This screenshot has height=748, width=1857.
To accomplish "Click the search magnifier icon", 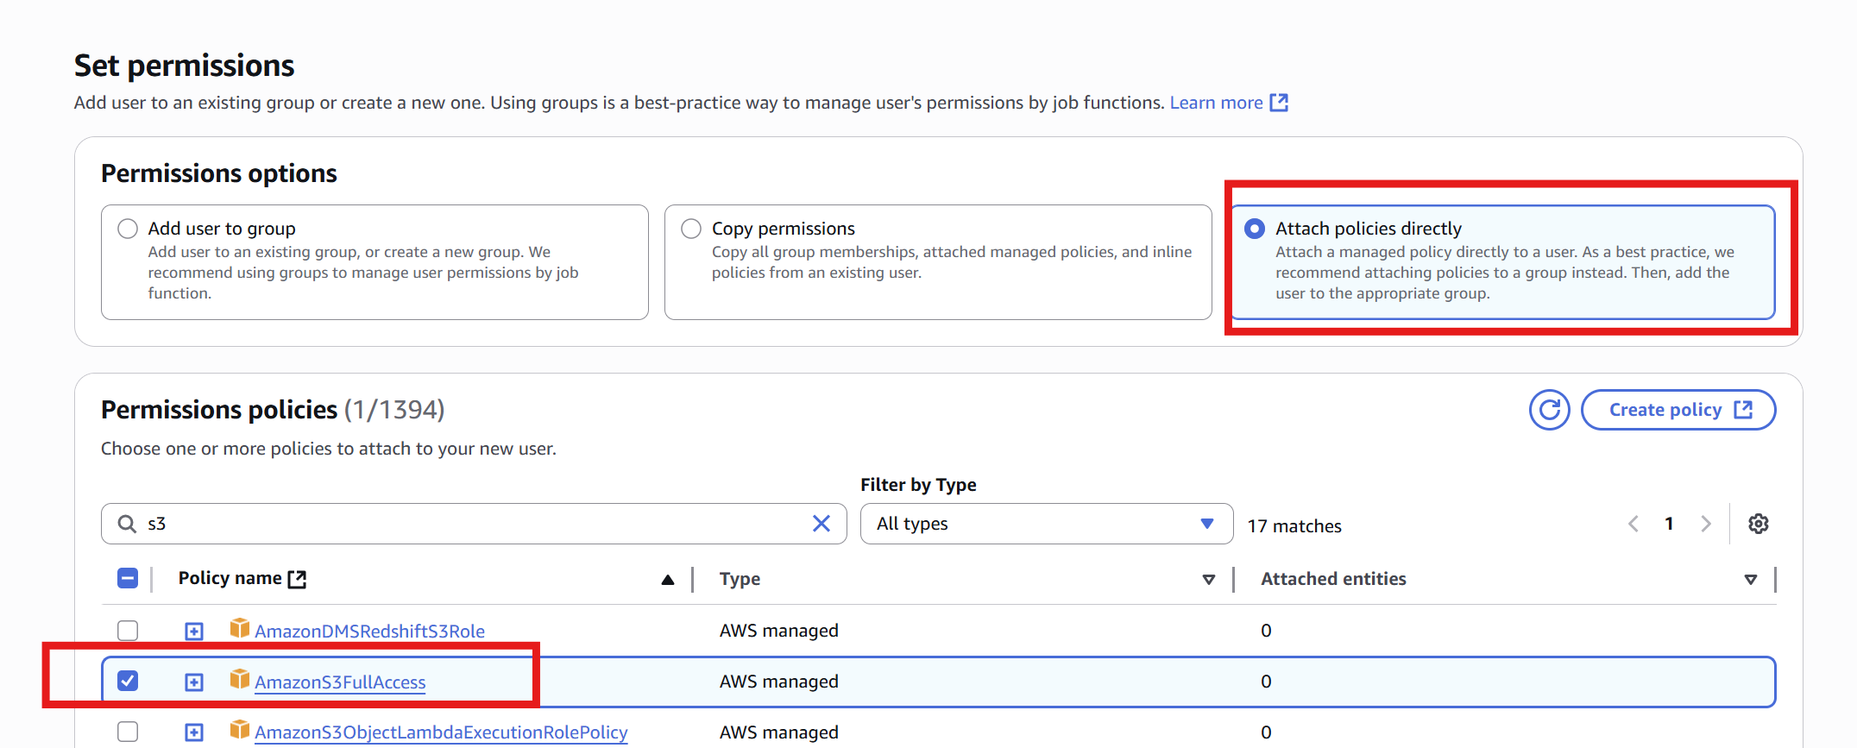I will 127,524.
